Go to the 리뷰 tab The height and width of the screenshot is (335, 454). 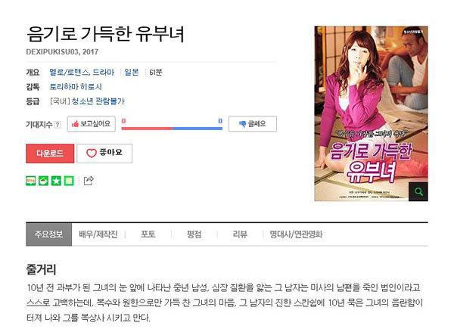tap(240, 234)
